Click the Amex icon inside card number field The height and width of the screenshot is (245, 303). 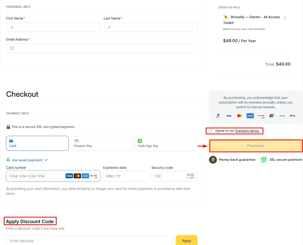pos(85,176)
